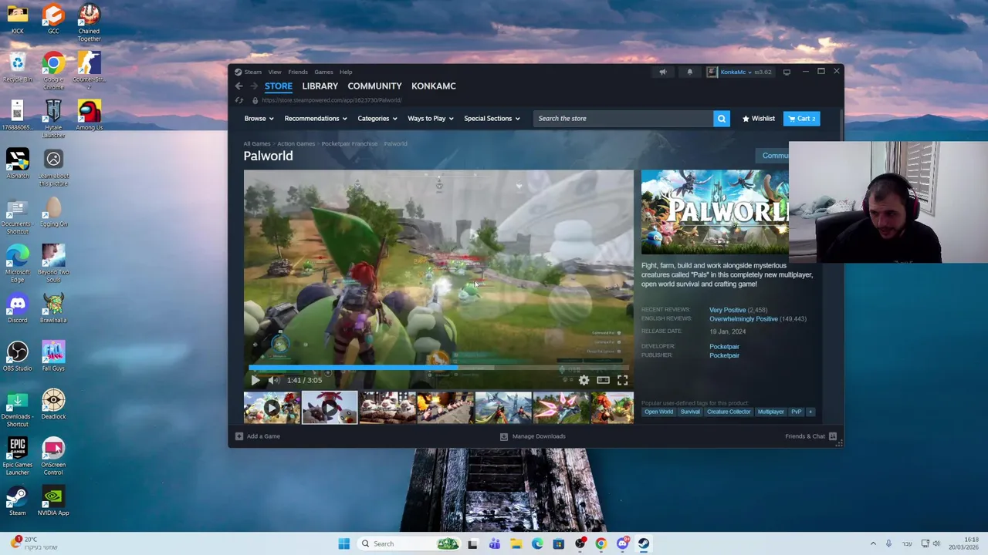The width and height of the screenshot is (988, 555).
Task: Switch Steam to Big Picture mode icon
Action: point(787,72)
